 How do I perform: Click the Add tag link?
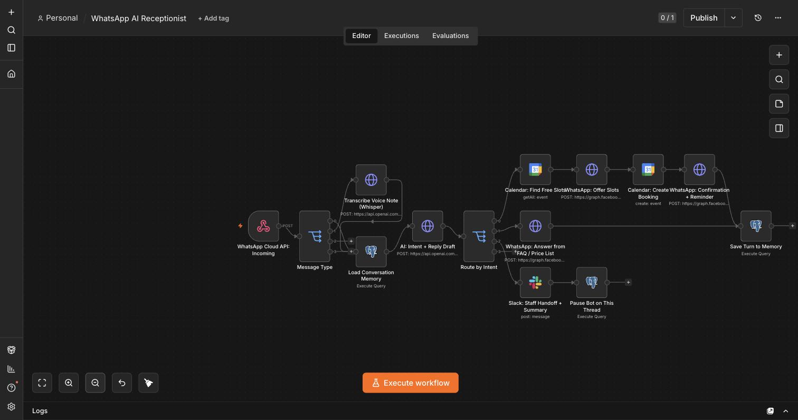[213, 18]
